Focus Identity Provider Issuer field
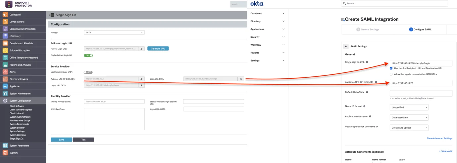The height and width of the screenshot is (163, 457). click(114, 102)
